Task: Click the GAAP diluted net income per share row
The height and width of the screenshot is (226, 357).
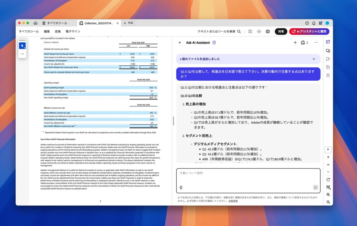Action: tap(100, 54)
